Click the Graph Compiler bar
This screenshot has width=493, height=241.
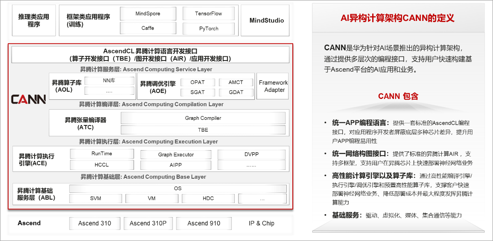tap(203, 118)
